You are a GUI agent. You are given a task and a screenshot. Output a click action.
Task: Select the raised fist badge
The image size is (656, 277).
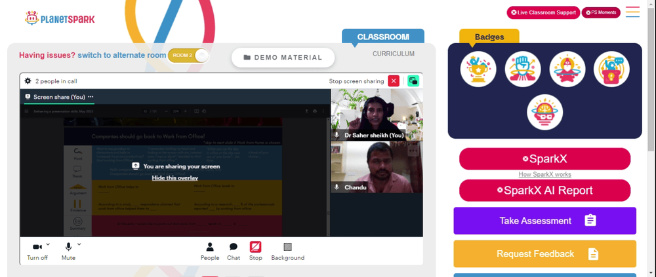523,69
